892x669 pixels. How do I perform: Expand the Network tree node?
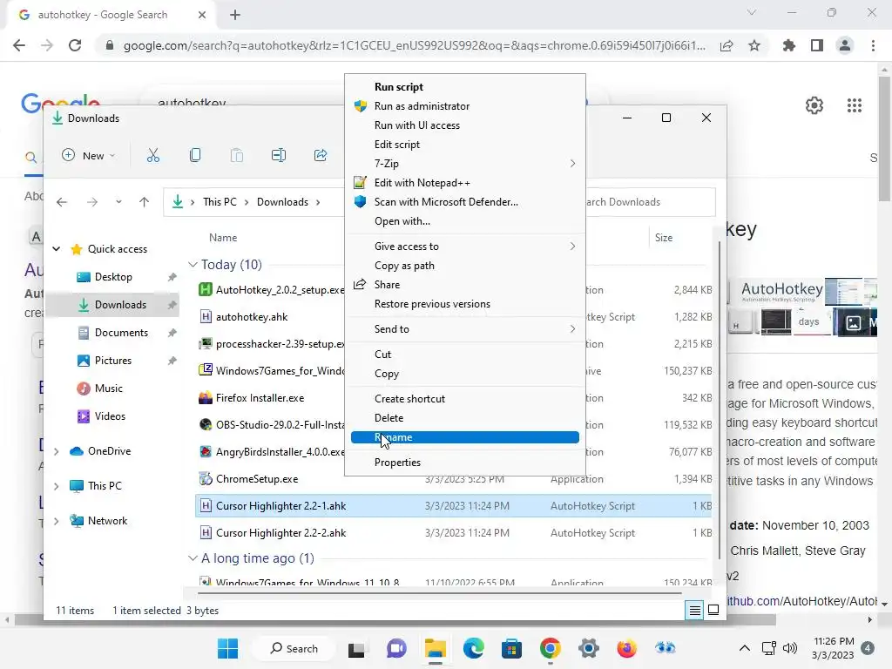57,521
